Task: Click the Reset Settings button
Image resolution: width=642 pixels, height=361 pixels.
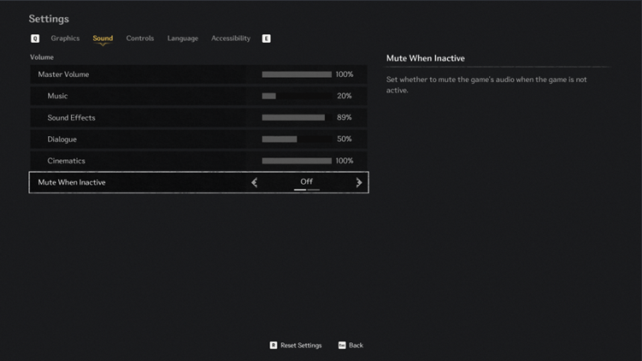Action: [x=296, y=346]
